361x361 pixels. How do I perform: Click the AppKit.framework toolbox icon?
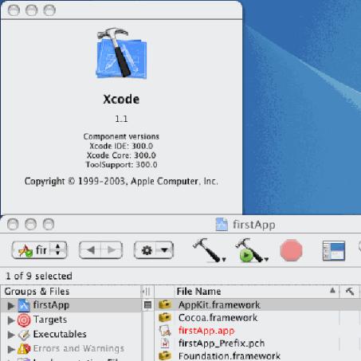coord(165,304)
